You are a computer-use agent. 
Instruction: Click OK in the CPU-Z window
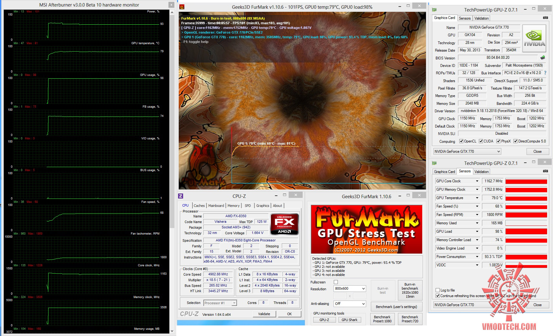point(289,314)
